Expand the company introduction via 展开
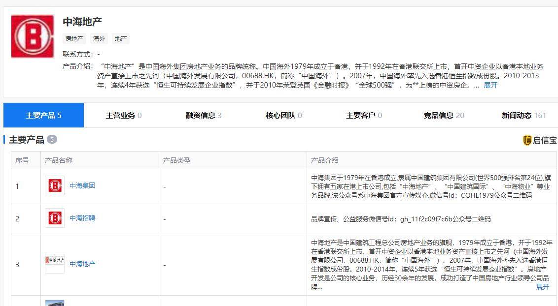 pos(489,85)
